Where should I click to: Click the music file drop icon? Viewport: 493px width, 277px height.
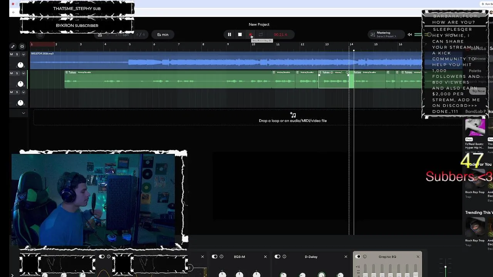(293, 115)
